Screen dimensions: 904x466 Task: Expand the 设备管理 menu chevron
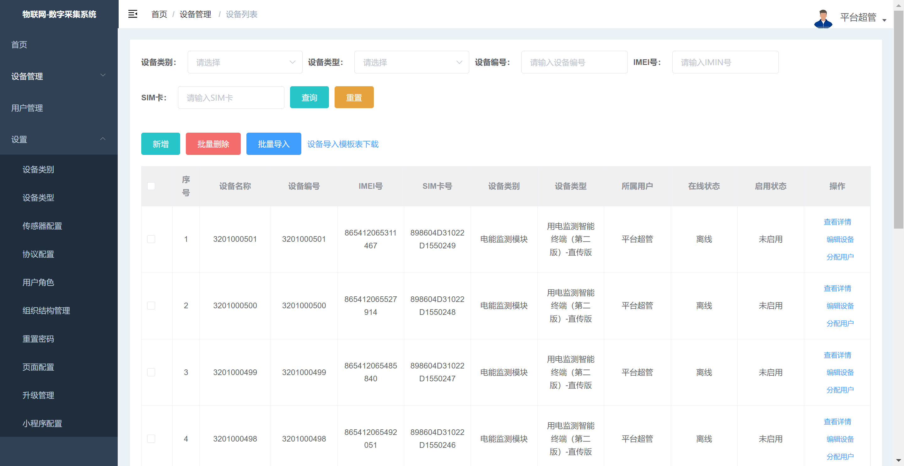(x=103, y=75)
